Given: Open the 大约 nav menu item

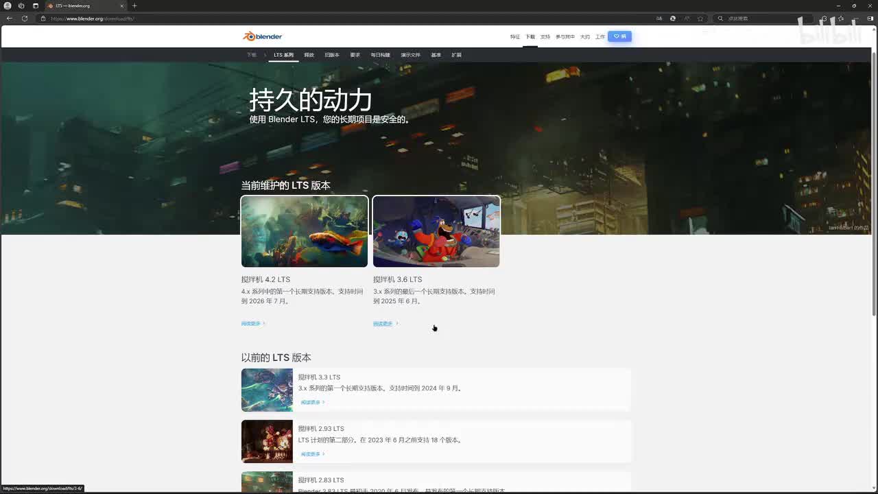Looking at the screenshot, I should (x=585, y=37).
